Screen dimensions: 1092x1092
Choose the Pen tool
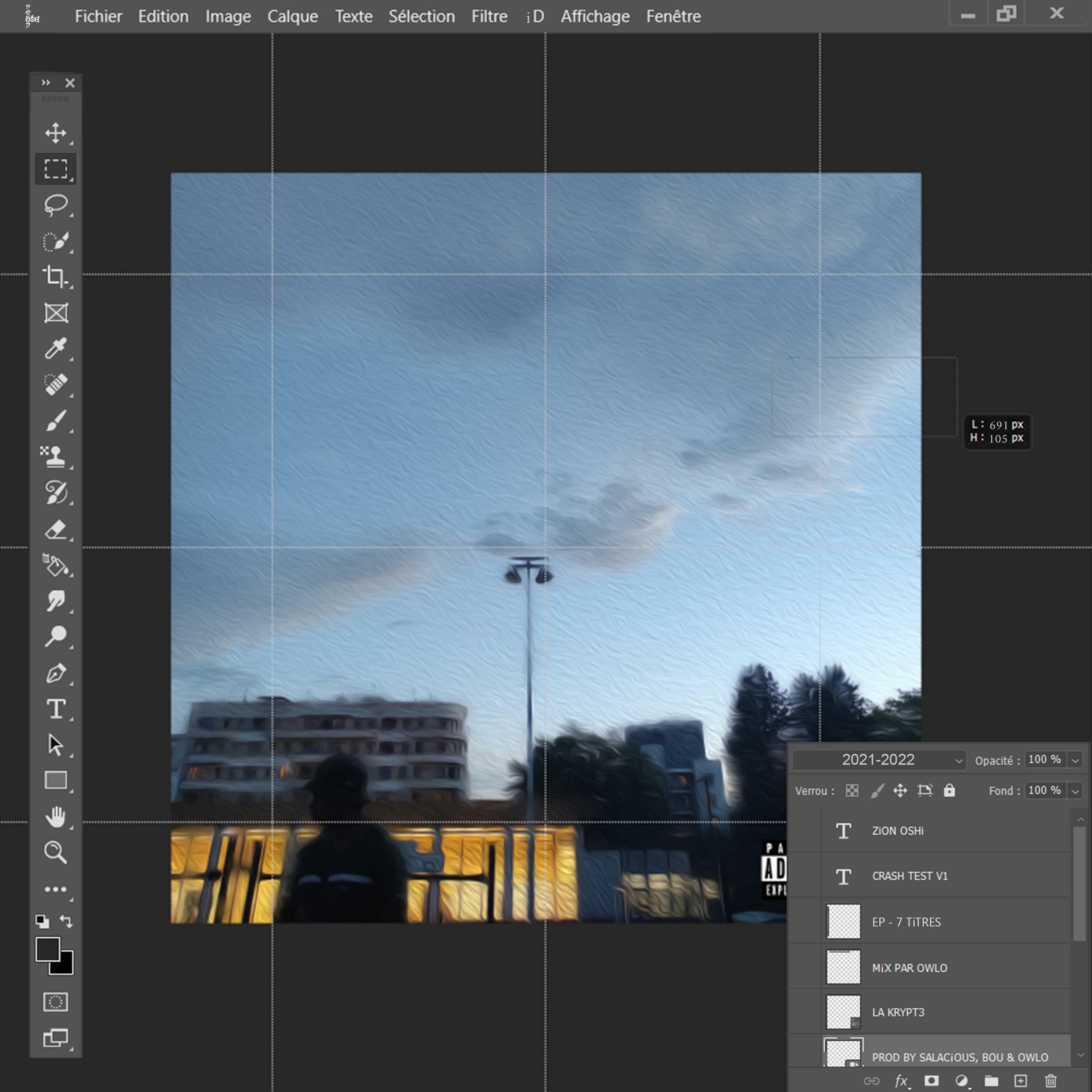click(55, 673)
